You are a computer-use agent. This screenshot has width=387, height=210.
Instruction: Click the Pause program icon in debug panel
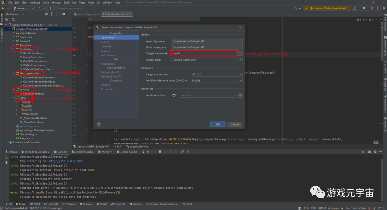(x=160, y=152)
